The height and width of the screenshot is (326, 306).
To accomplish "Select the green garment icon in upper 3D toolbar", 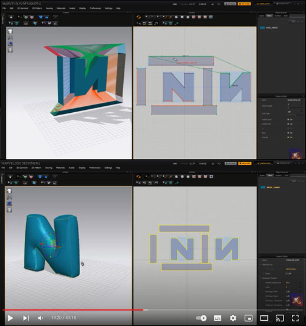I will (x=26, y=17).
